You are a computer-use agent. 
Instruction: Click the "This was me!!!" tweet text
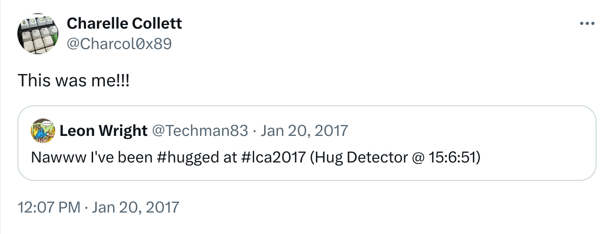74,80
